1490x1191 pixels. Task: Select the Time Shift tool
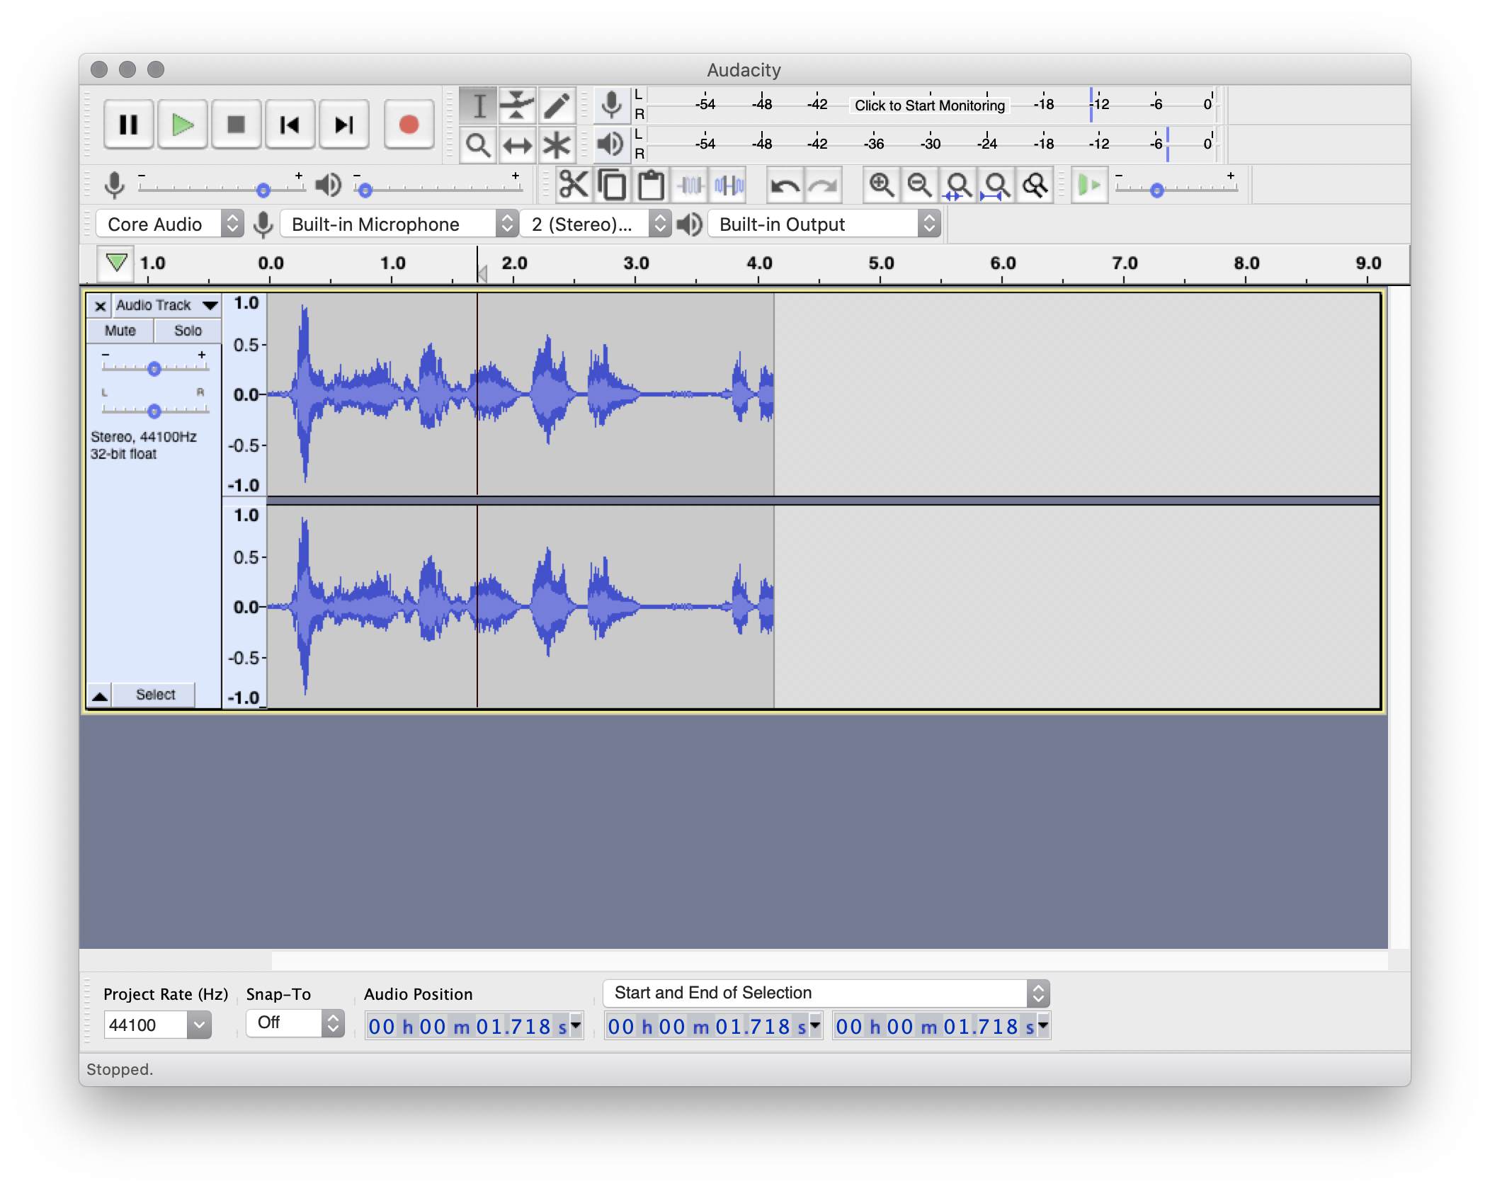click(x=517, y=146)
